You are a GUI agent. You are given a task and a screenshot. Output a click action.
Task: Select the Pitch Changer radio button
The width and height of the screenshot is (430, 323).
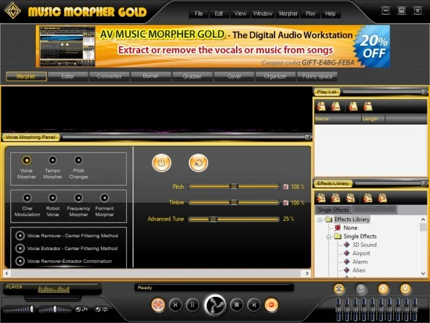pos(79,160)
